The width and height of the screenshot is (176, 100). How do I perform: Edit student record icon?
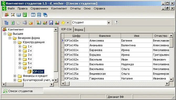[45, 23]
